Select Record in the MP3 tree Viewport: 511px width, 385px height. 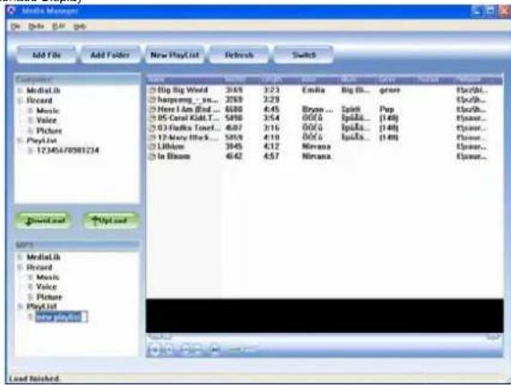point(39,267)
